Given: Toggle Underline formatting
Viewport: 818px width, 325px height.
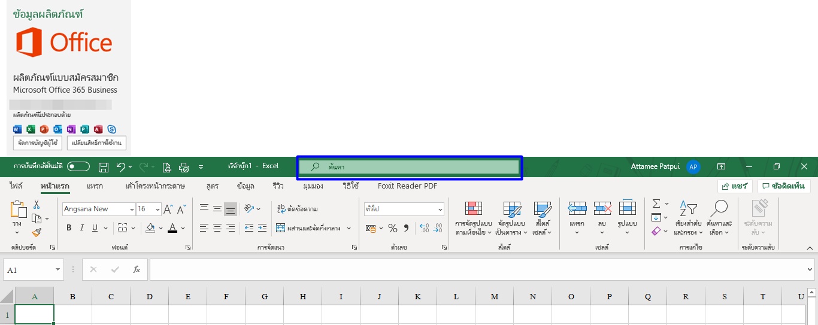Looking at the screenshot, I should coord(95,228).
